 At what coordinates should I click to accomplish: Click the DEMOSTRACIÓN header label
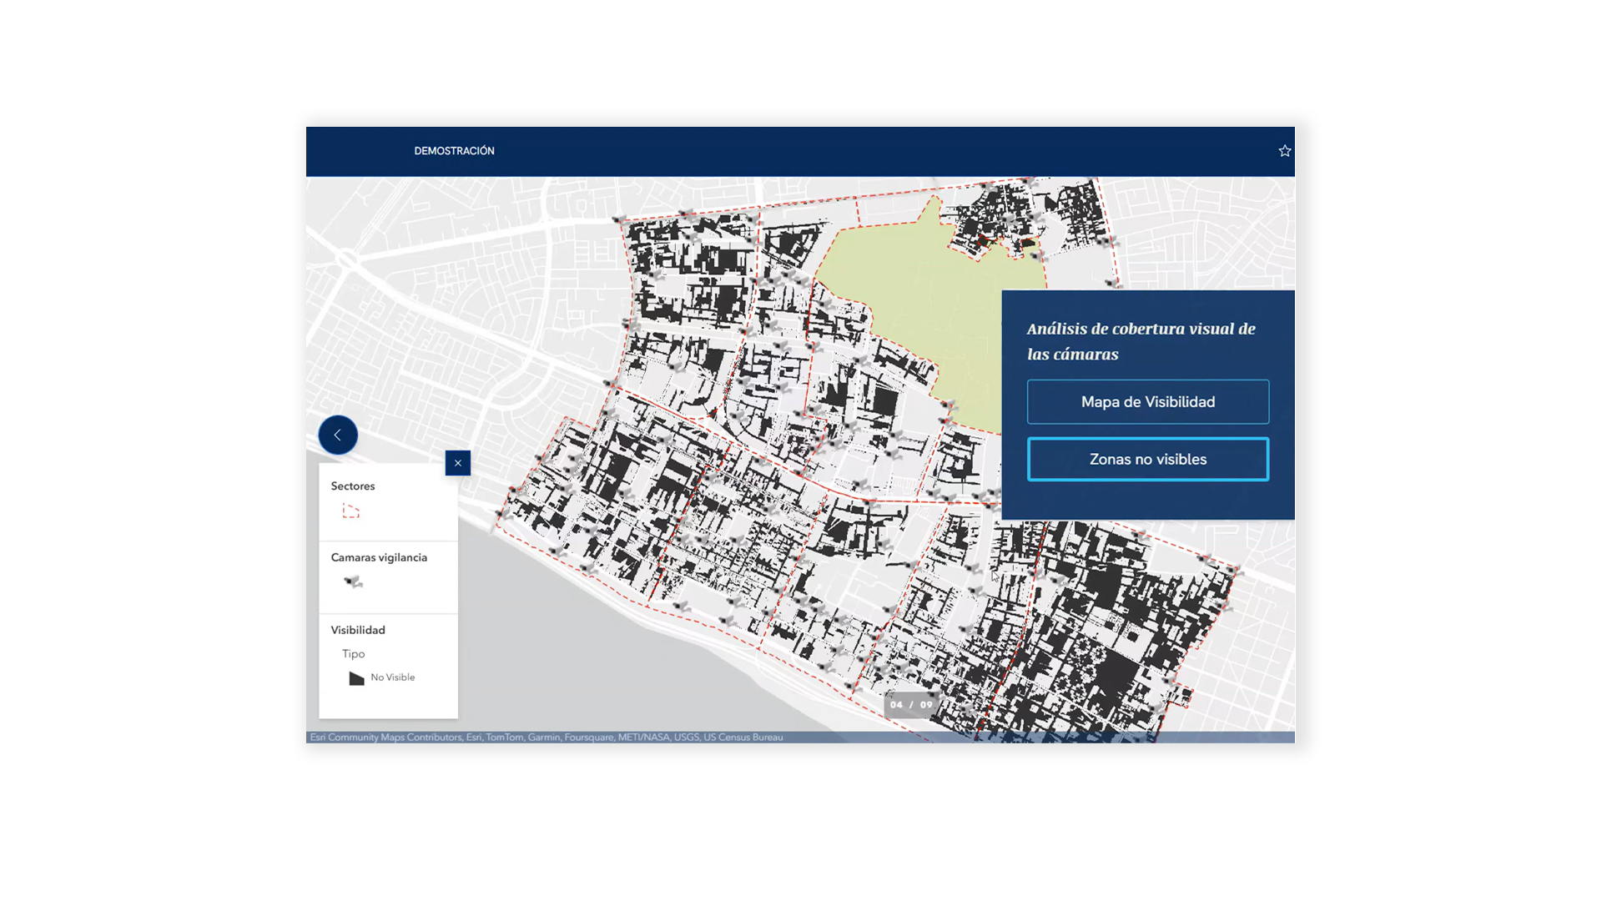[x=454, y=151]
